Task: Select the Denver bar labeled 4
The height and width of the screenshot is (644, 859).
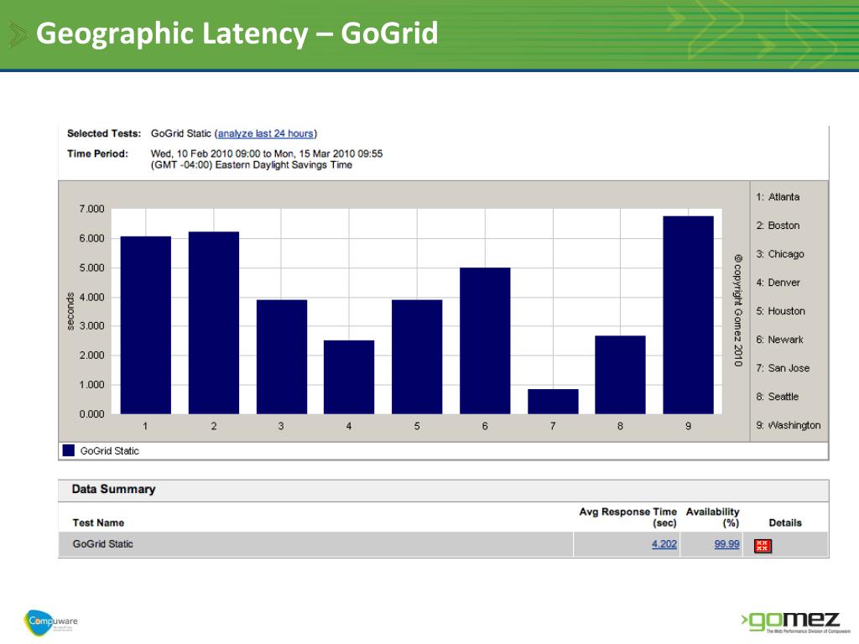Action: tap(349, 377)
